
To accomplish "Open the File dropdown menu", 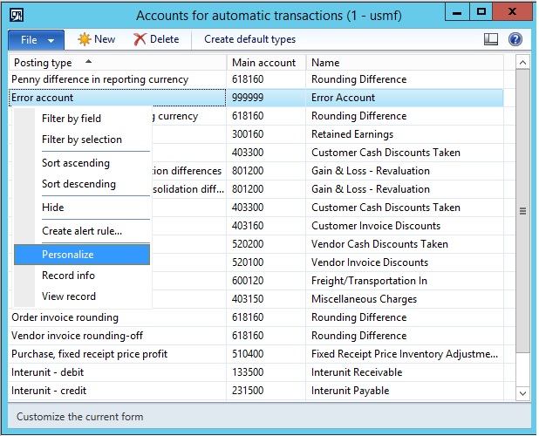I will click(x=36, y=39).
